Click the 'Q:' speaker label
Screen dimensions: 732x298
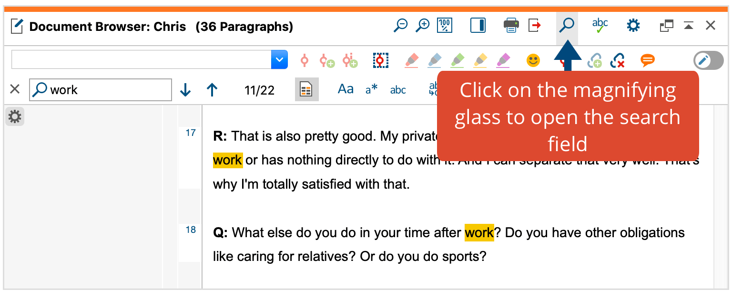pos(221,233)
